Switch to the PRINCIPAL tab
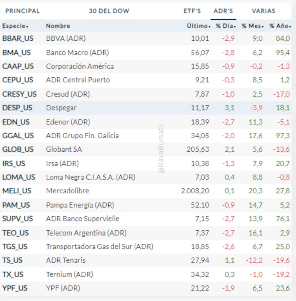296x301 pixels. (22, 11)
